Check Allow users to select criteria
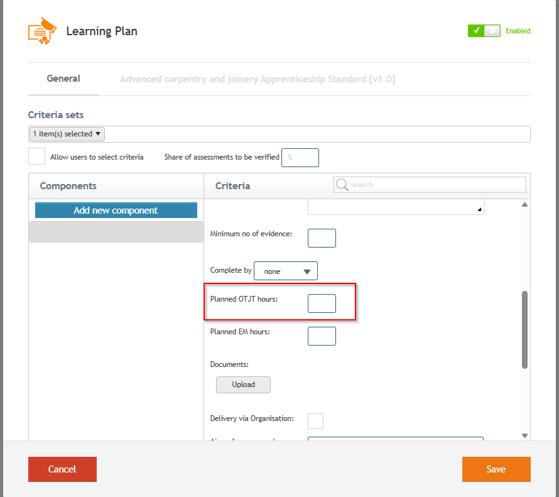The width and height of the screenshot is (559, 497). (36, 156)
